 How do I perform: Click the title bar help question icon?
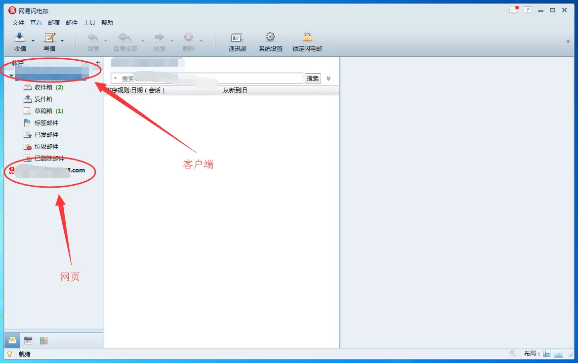tap(528, 10)
